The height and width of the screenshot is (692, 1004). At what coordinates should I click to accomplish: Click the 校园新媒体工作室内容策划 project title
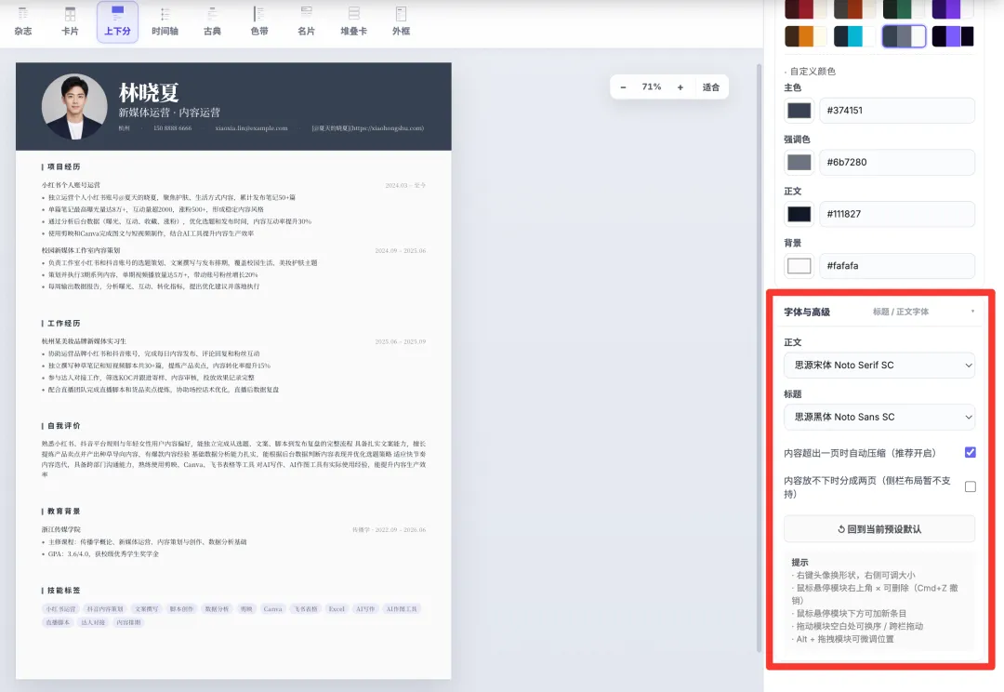[x=81, y=250]
